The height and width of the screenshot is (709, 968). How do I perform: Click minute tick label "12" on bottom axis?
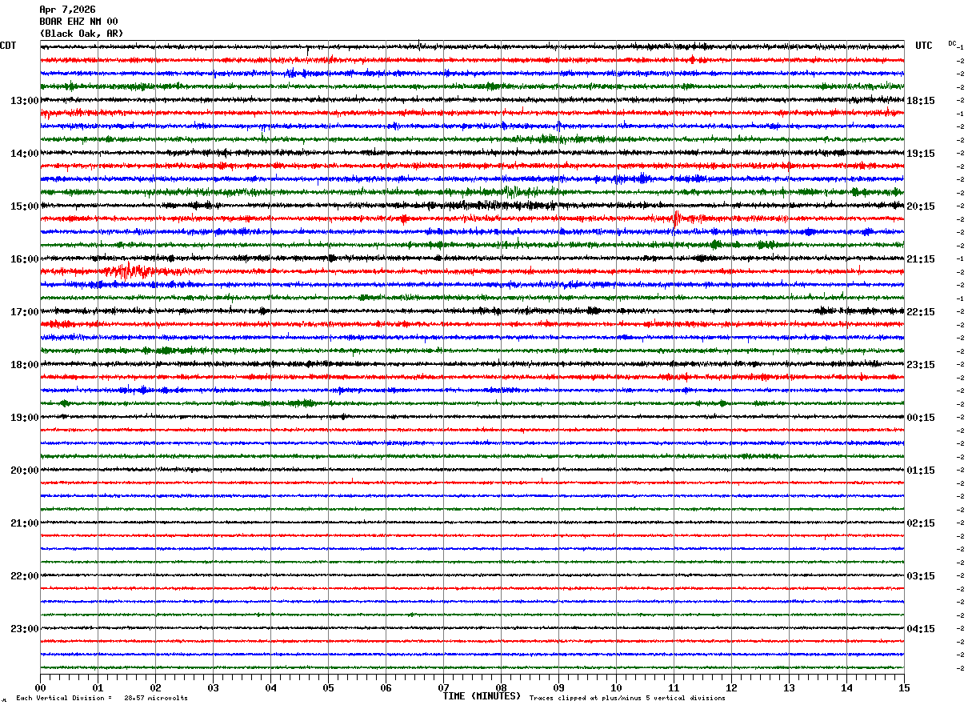click(731, 687)
